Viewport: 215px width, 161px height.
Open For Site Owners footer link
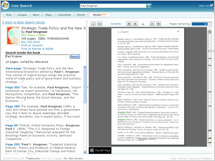pyautogui.click(x=74, y=158)
